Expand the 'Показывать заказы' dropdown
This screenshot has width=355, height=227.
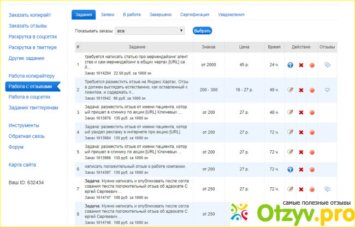tap(150, 31)
